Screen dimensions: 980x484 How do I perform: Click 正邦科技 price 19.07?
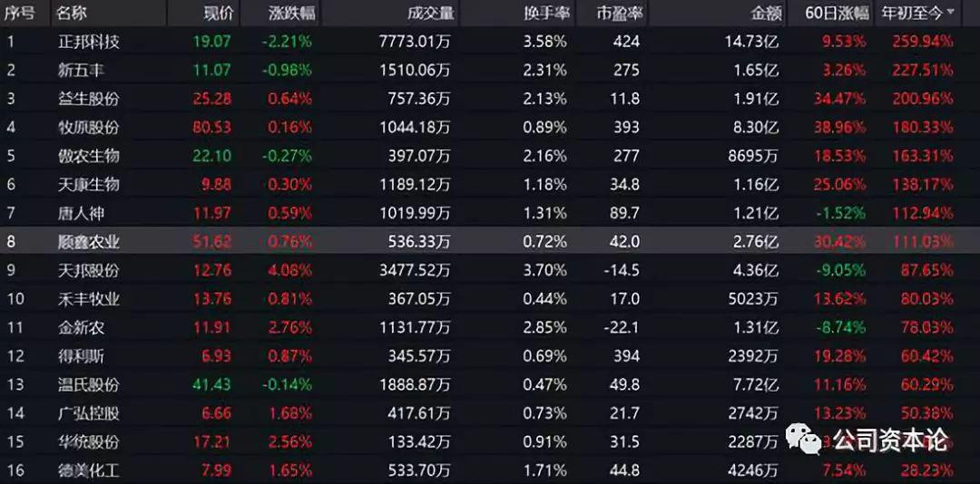click(211, 42)
